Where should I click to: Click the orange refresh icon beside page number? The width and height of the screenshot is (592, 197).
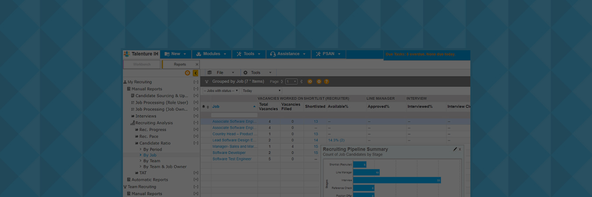point(310,81)
